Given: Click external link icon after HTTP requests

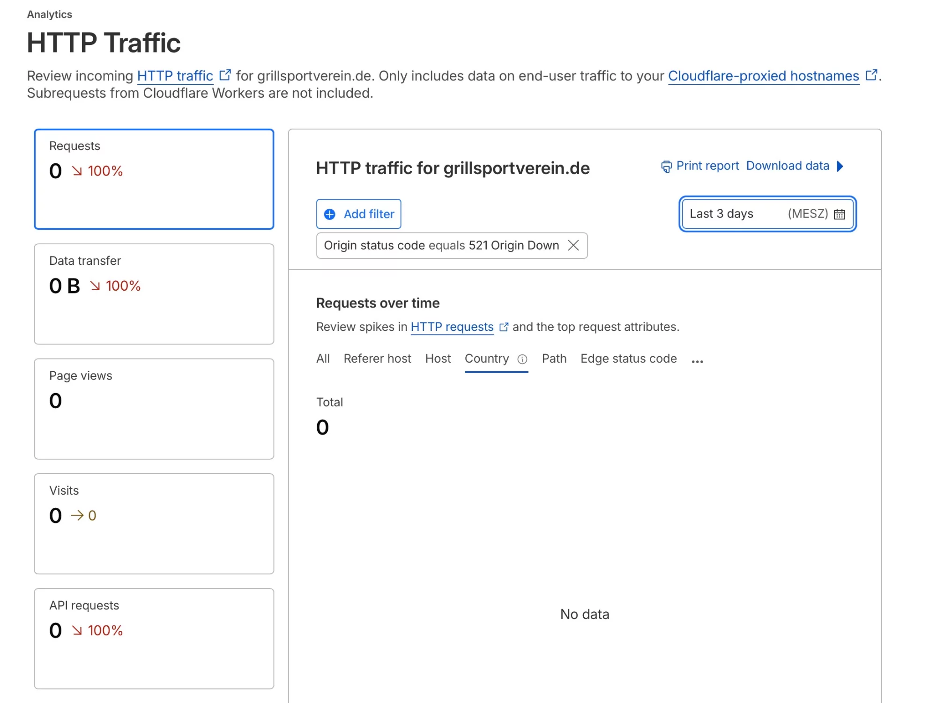Looking at the screenshot, I should [x=504, y=327].
